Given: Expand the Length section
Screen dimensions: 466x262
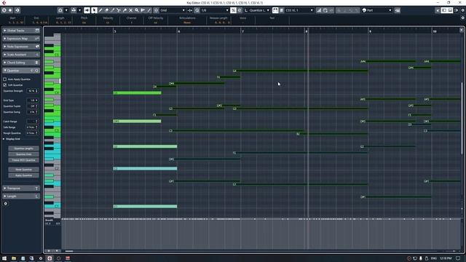Looking at the screenshot, I should (21, 196).
